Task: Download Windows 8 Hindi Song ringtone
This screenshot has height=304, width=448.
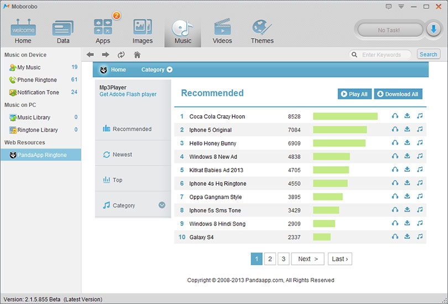Action: pyautogui.click(x=407, y=223)
